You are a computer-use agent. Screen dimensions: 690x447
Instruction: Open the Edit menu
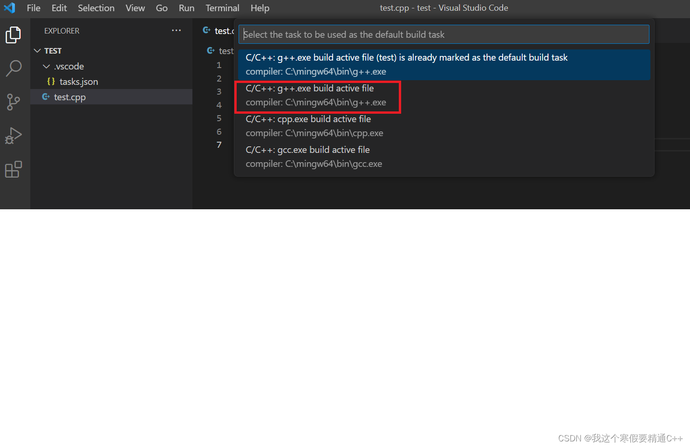[59, 8]
